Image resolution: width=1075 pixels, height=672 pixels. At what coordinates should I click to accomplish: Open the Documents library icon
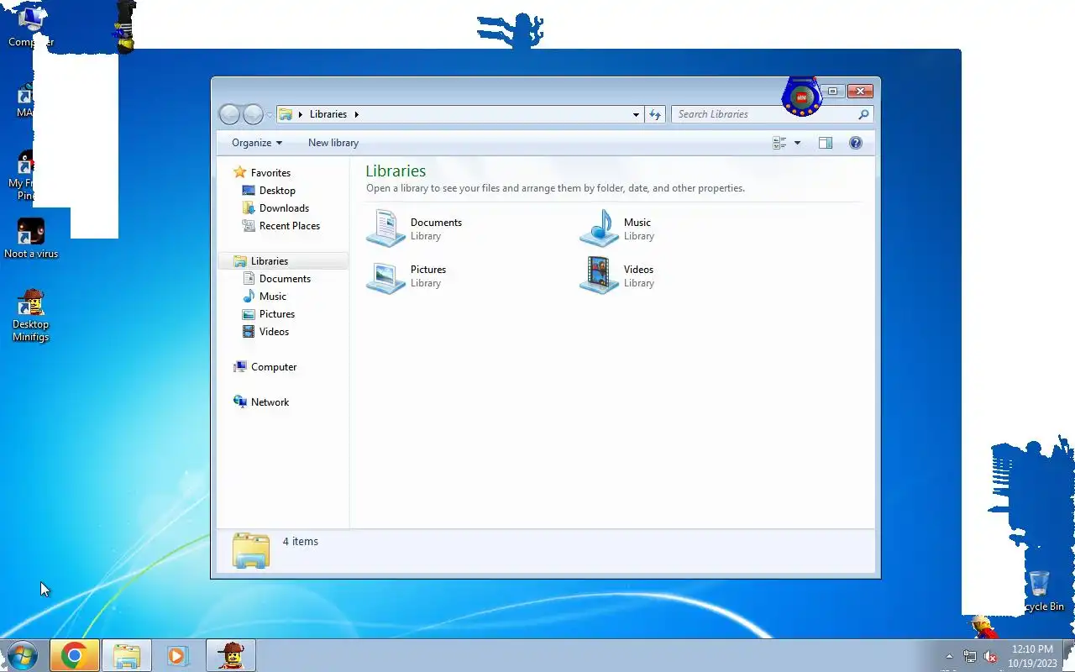pos(385,228)
